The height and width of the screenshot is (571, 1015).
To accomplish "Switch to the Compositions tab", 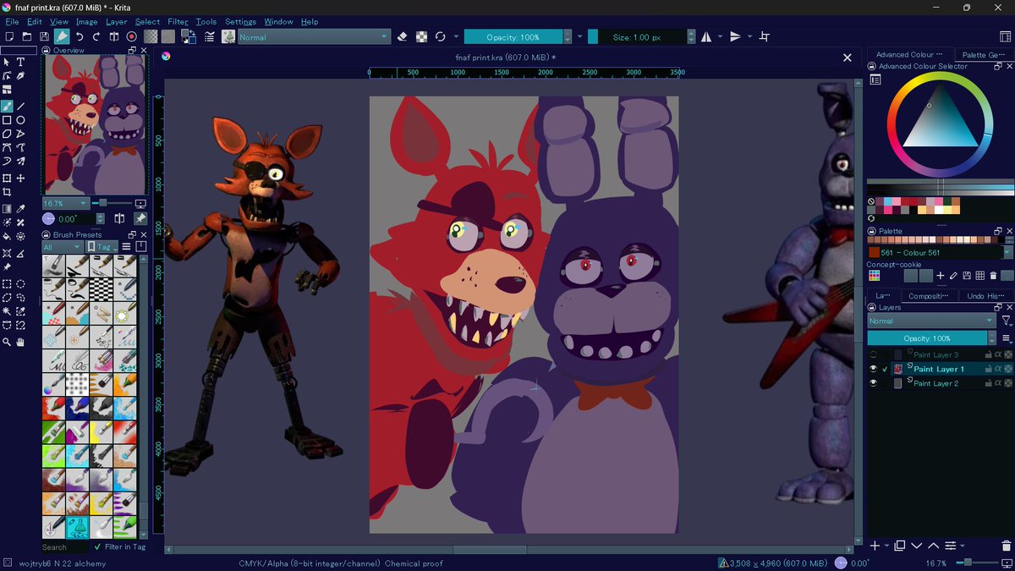I will 928,296.
